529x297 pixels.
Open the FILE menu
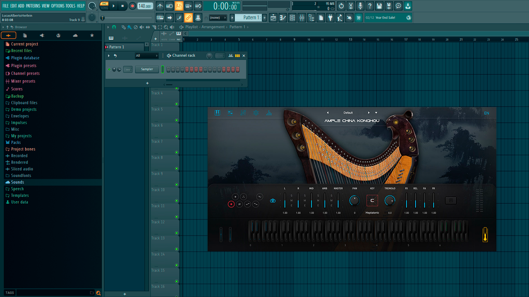[5, 6]
